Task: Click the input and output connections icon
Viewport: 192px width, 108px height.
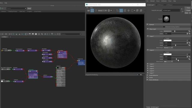Action: click(x=6, y=34)
